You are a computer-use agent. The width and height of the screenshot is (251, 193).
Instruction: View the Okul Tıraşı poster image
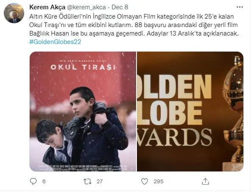point(83,111)
